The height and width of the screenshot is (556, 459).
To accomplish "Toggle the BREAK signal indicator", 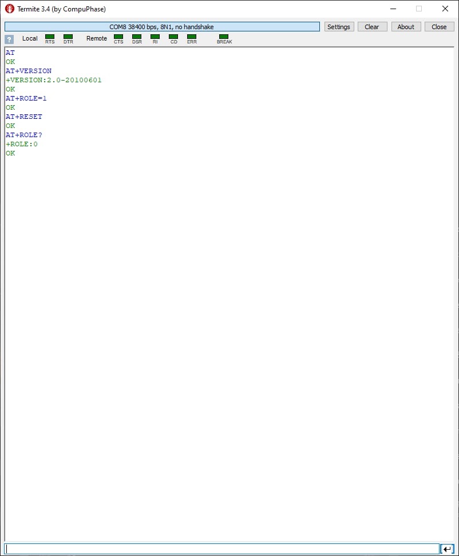I will (x=224, y=37).
